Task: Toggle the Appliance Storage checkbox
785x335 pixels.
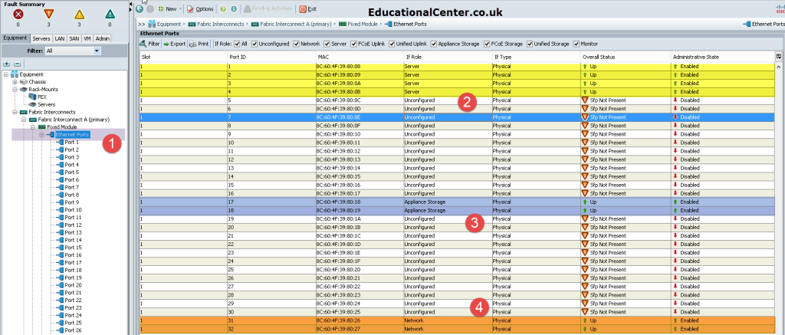Action: tap(434, 44)
